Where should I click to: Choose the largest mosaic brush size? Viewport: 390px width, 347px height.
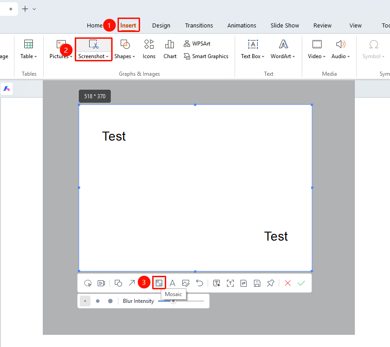(x=110, y=301)
